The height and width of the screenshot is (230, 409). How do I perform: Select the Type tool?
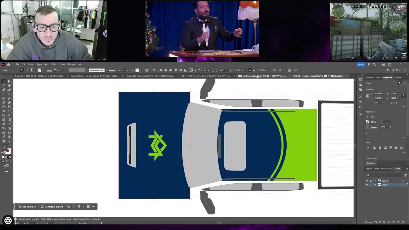tap(4, 94)
